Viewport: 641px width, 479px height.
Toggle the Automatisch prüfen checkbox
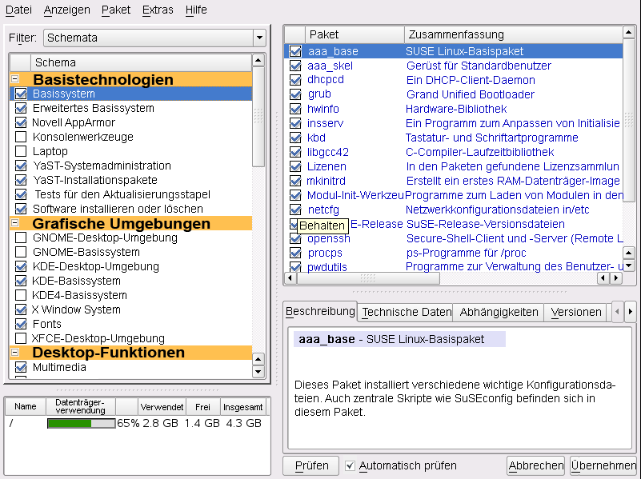350,465
